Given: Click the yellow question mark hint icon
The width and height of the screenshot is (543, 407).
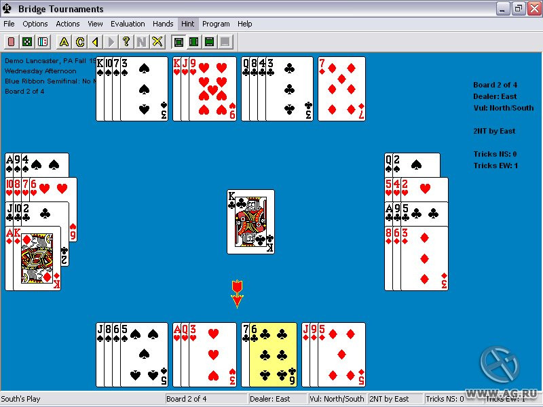Looking at the screenshot, I should pos(126,42).
